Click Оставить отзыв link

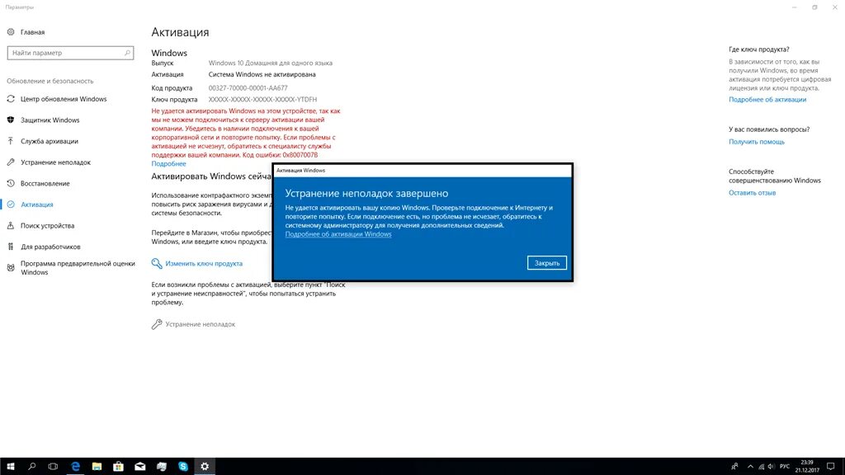(x=753, y=193)
